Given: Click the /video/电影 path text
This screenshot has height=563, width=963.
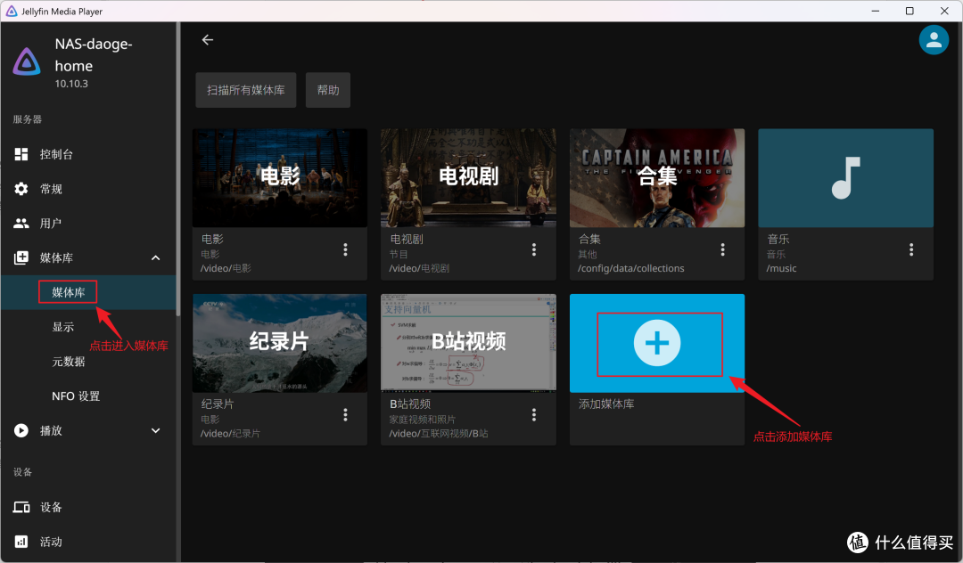Looking at the screenshot, I should point(226,269).
